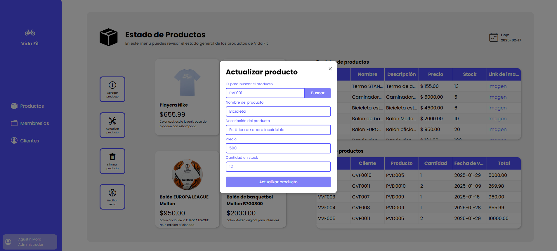
Task: Focus the Nombre del producto field
Action: pos(278,111)
